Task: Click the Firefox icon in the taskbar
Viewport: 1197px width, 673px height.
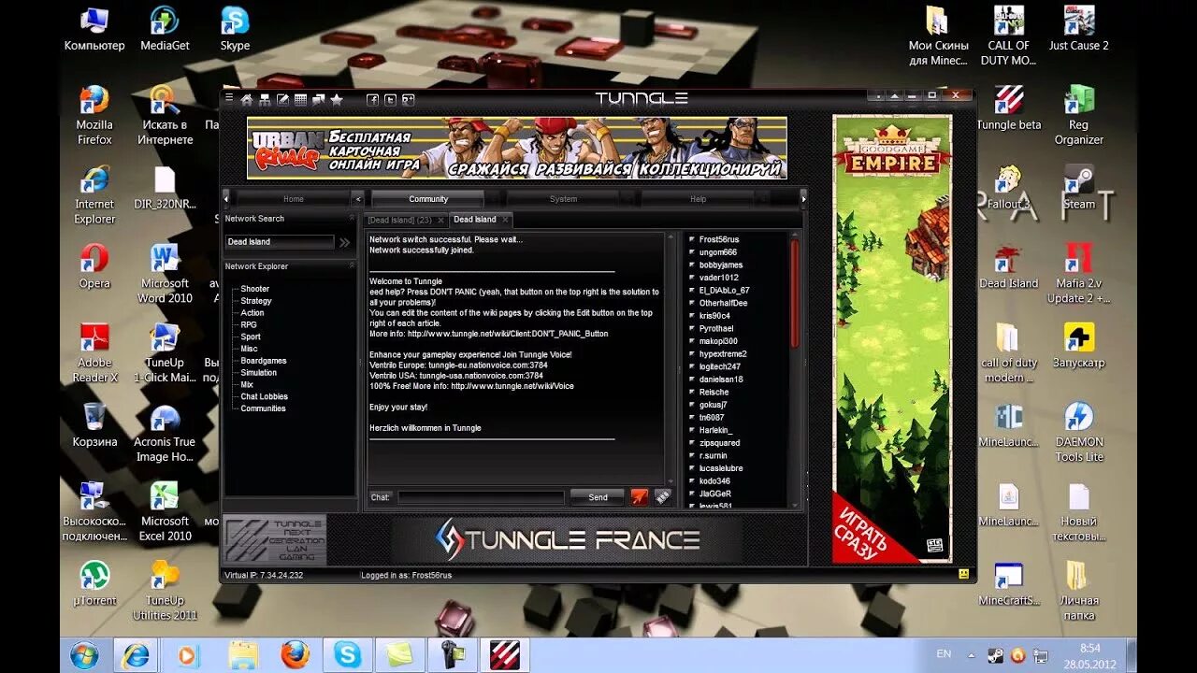Action: (x=296, y=655)
